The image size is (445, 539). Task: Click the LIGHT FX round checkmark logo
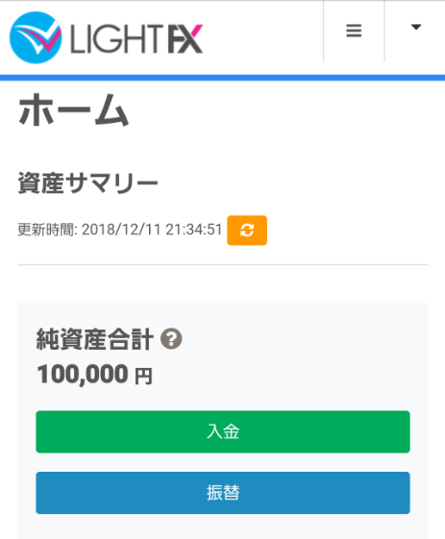tap(36, 37)
